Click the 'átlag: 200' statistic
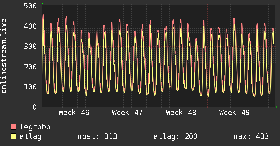Screen dimensions: 280x146 pos(175,136)
